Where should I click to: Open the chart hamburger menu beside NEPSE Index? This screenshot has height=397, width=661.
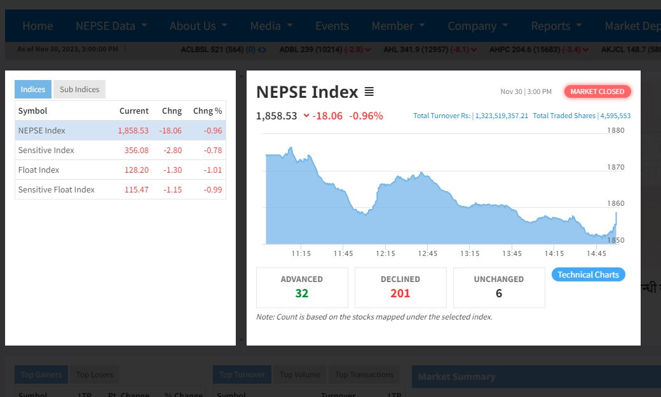coord(369,91)
